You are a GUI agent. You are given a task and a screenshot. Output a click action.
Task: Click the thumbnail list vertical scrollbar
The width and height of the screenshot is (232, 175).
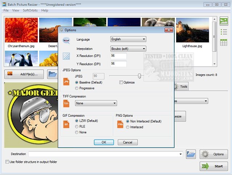coord(214,37)
